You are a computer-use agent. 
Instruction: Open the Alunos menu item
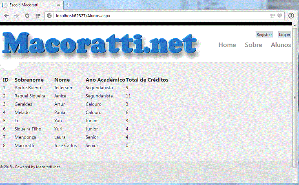click(281, 45)
